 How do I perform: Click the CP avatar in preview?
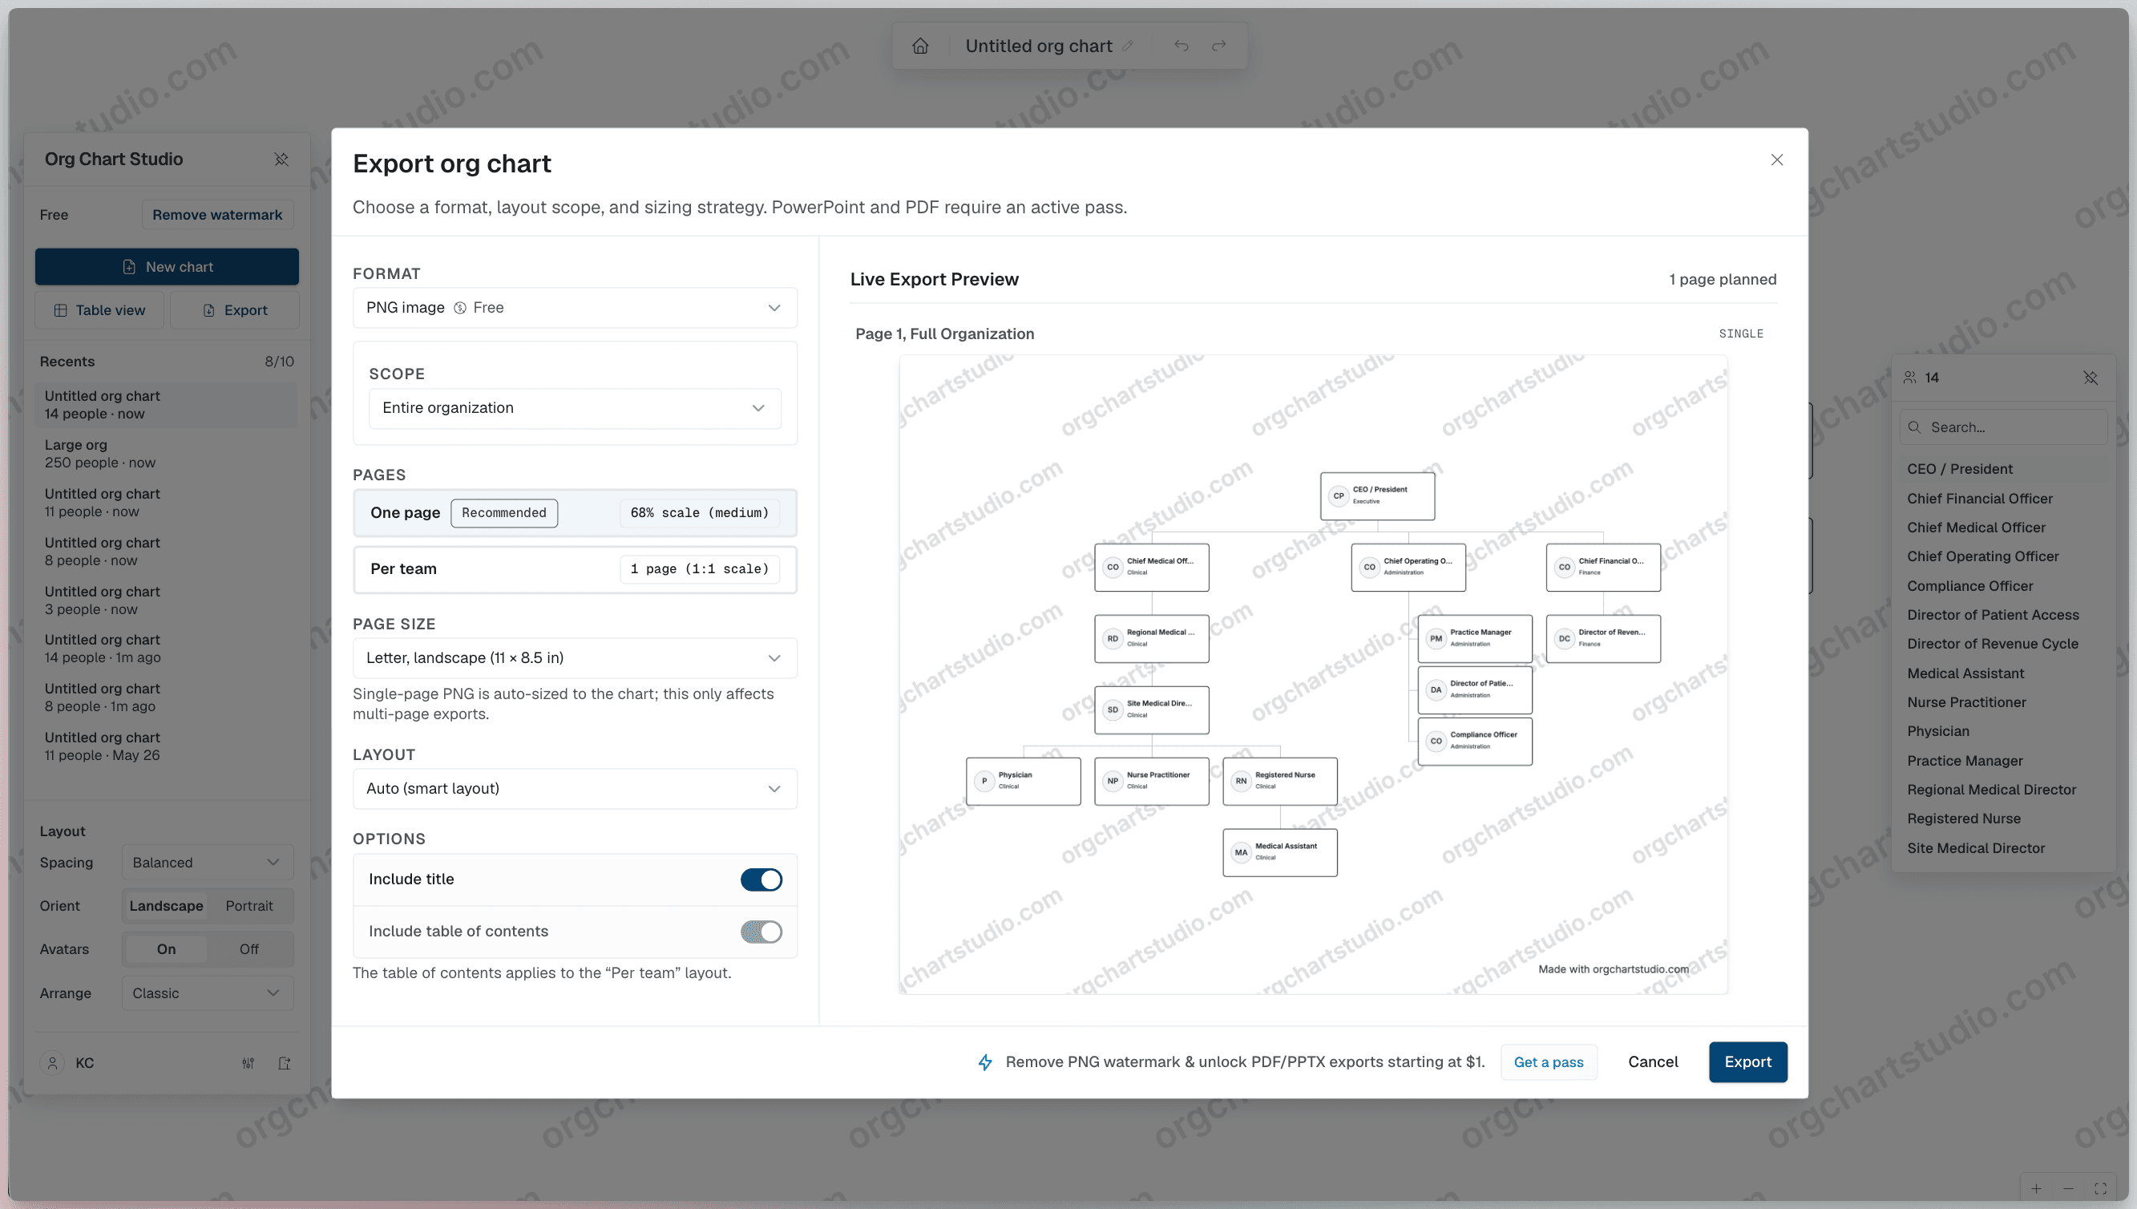point(1339,495)
